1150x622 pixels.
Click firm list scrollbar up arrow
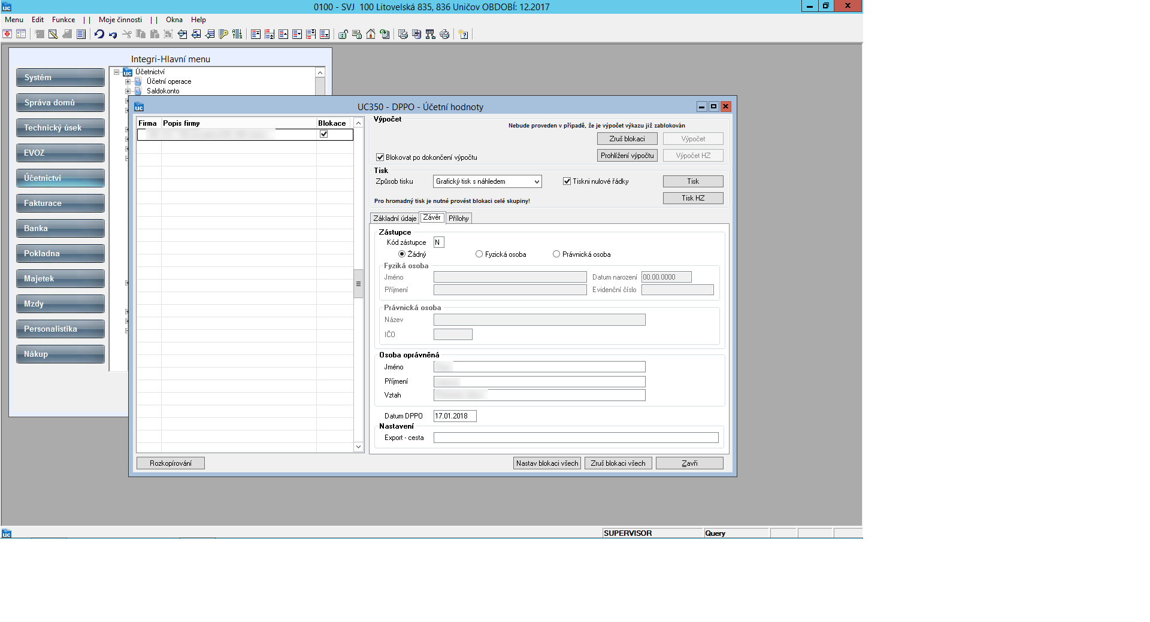click(x=358, y=123)
